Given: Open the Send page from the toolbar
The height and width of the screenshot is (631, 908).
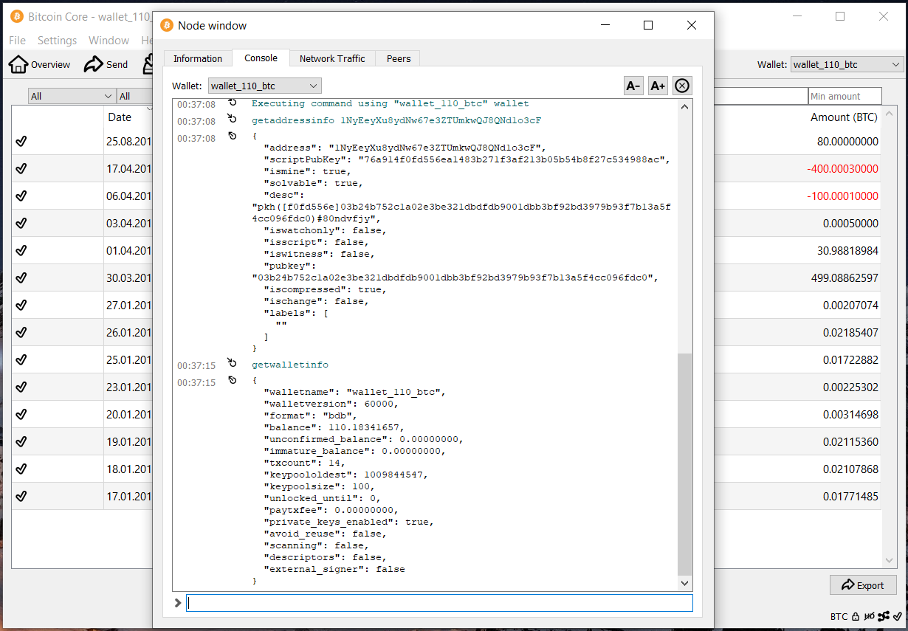Looking at the screenshot, I should tap(106, 65).
